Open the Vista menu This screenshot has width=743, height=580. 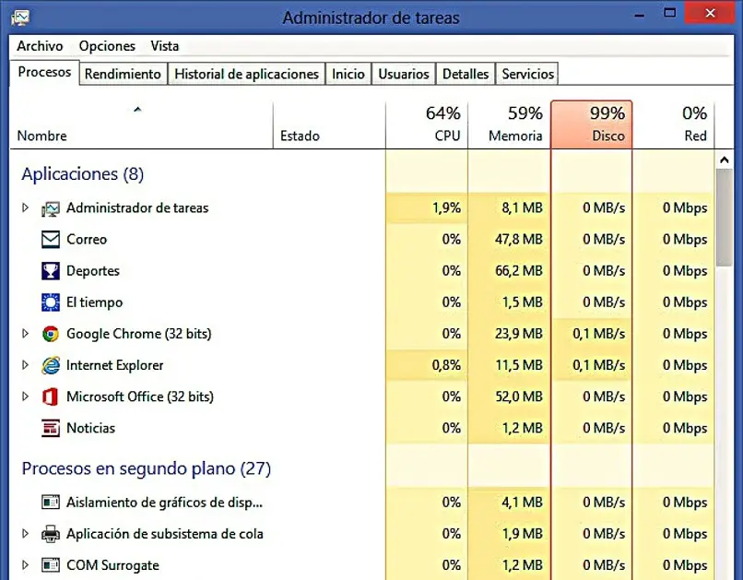click(165, 46)
